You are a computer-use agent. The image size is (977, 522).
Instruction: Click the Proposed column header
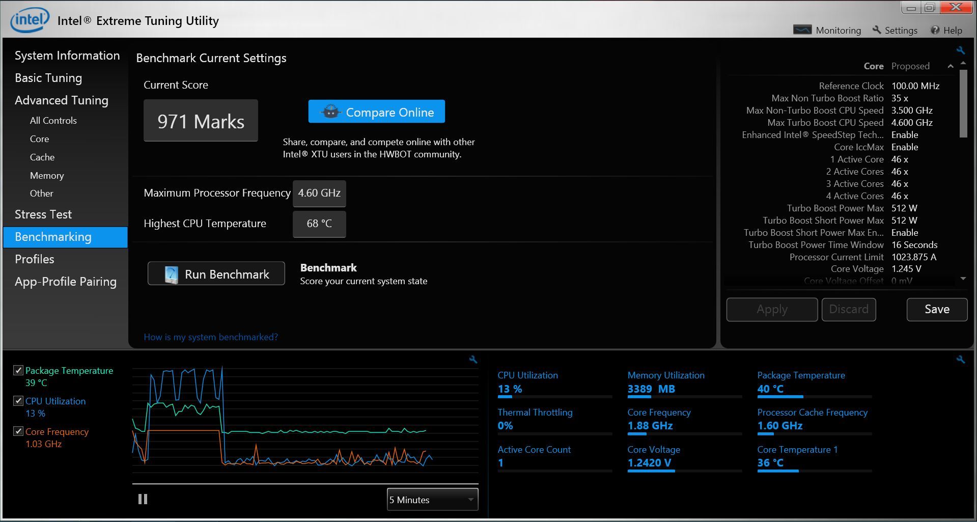click(x=910, y=66)
